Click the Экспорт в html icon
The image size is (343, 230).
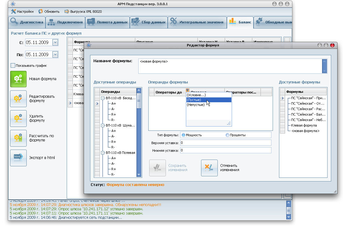point(18,158)
